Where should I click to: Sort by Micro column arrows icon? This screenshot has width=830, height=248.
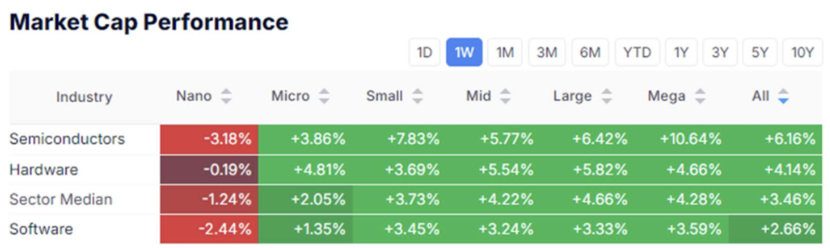[x=324, y=97]
